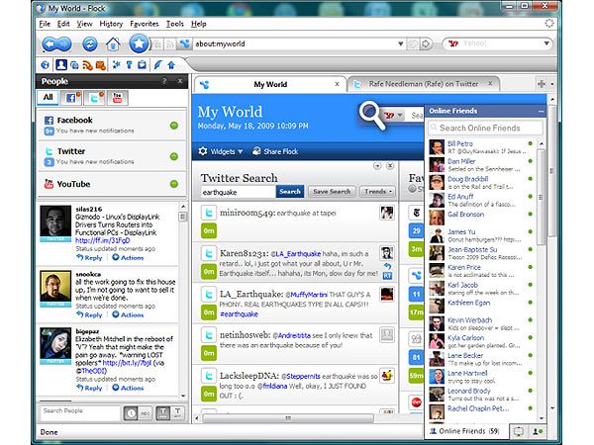
Task: Click the chat icon in Online Friends footer
Action: tap(519, 431)
